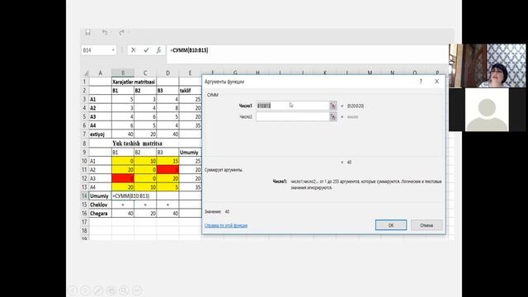Screen dimensions: 528x297
Task: Click the Отмена button
Action: pos(427,225)
